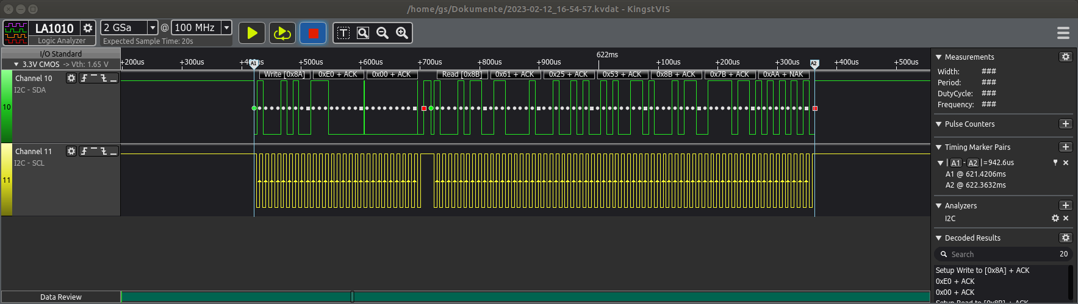Add a new timing marker pair
1078x304 pixels.
[1066, 147]
